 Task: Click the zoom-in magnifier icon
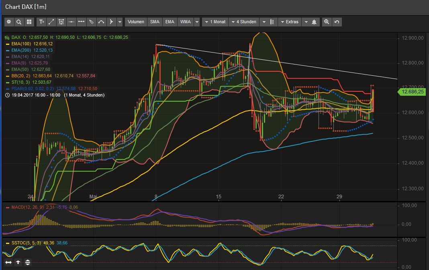(326, 22)
